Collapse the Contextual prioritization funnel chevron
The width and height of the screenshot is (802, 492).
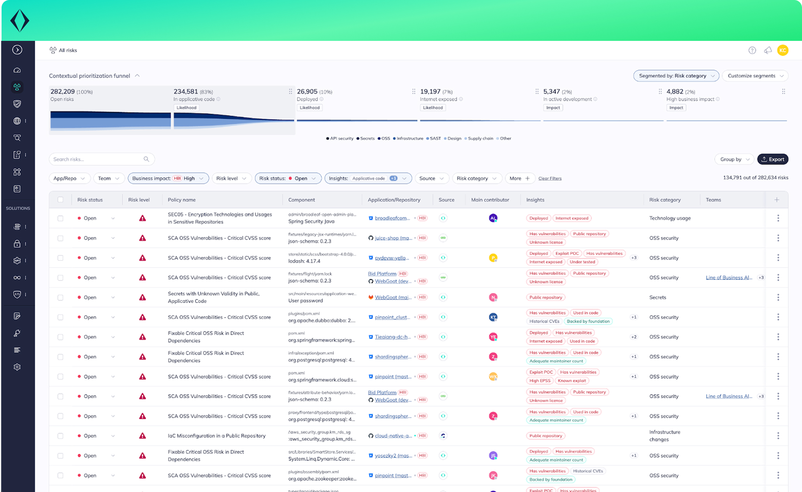(x=137, y=76)
